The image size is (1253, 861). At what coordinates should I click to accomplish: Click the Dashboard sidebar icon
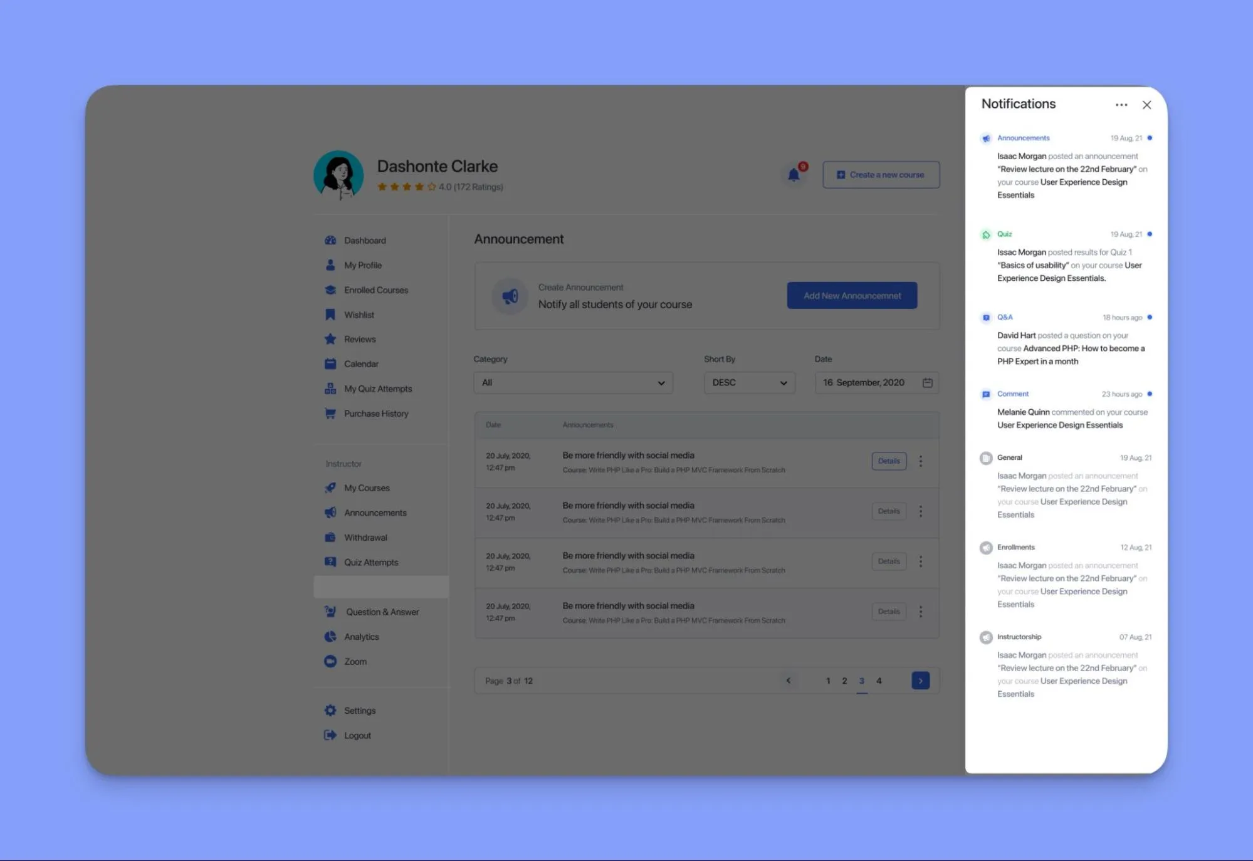(330, 241)
